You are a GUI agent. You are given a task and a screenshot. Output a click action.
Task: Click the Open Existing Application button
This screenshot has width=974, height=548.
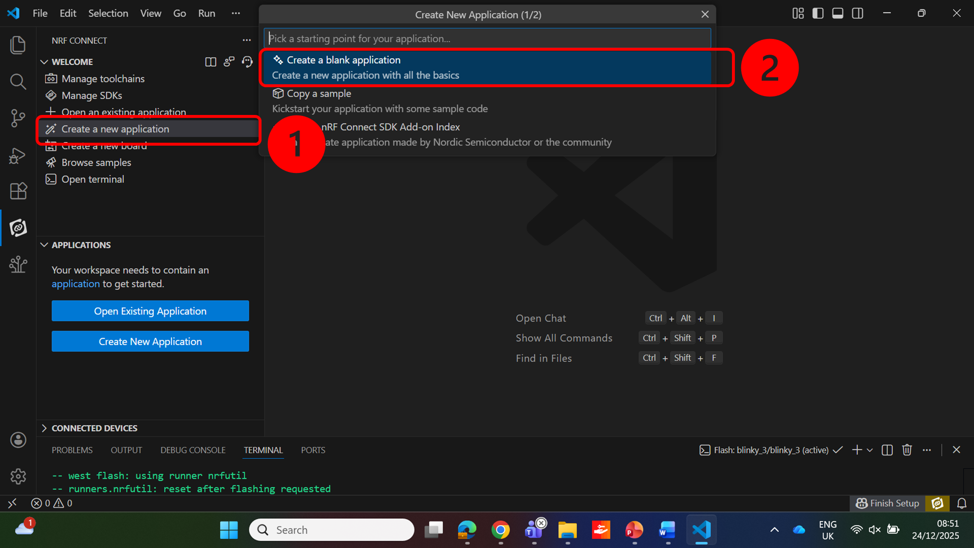(x=150, y=311)
